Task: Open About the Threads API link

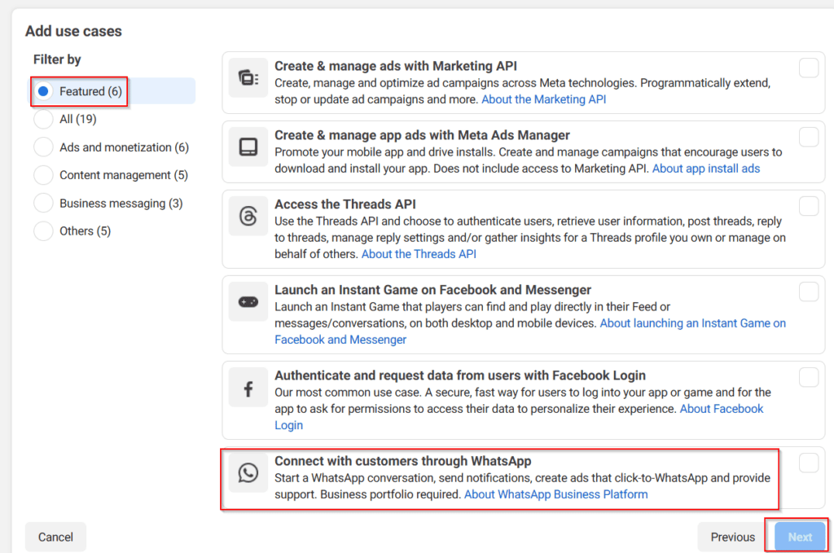Action: pyautogui.click(x=419, y=254)
